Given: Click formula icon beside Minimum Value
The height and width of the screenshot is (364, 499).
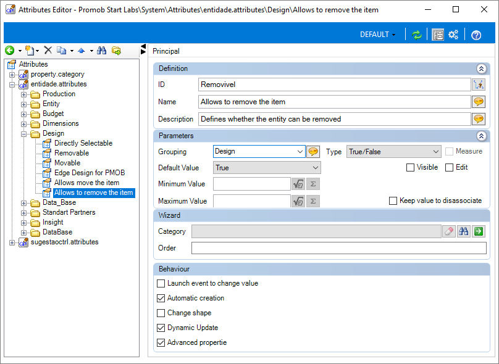Looking at the screenshot, I should (x=298, y=184).
